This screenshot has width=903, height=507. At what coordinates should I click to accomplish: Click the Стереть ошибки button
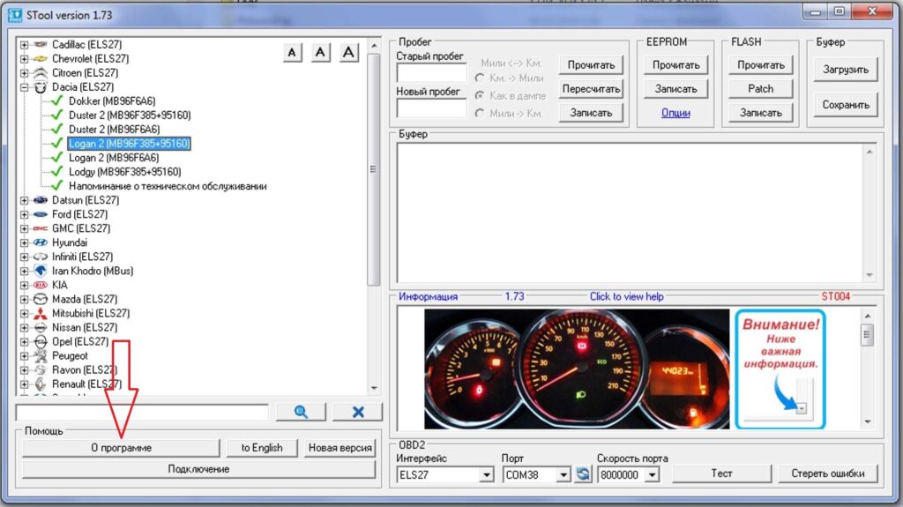[x=827, y=473]
